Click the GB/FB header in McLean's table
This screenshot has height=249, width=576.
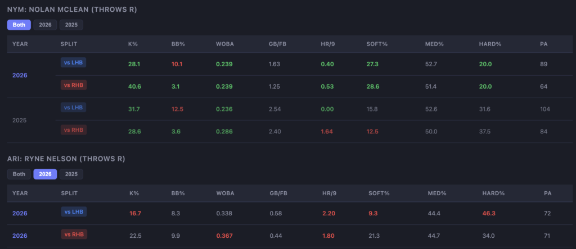278,44
